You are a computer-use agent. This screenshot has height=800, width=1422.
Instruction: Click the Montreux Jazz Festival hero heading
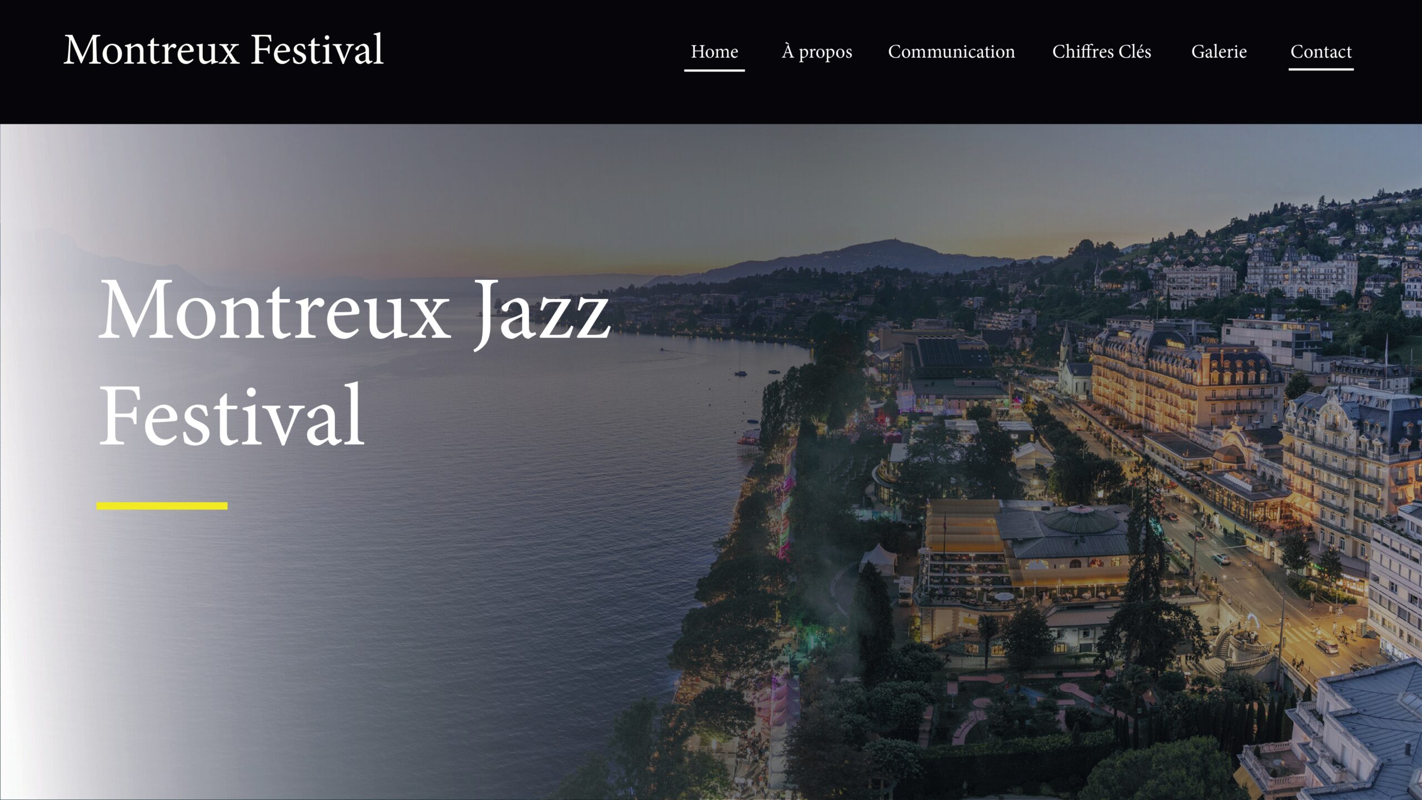[354, 362]
